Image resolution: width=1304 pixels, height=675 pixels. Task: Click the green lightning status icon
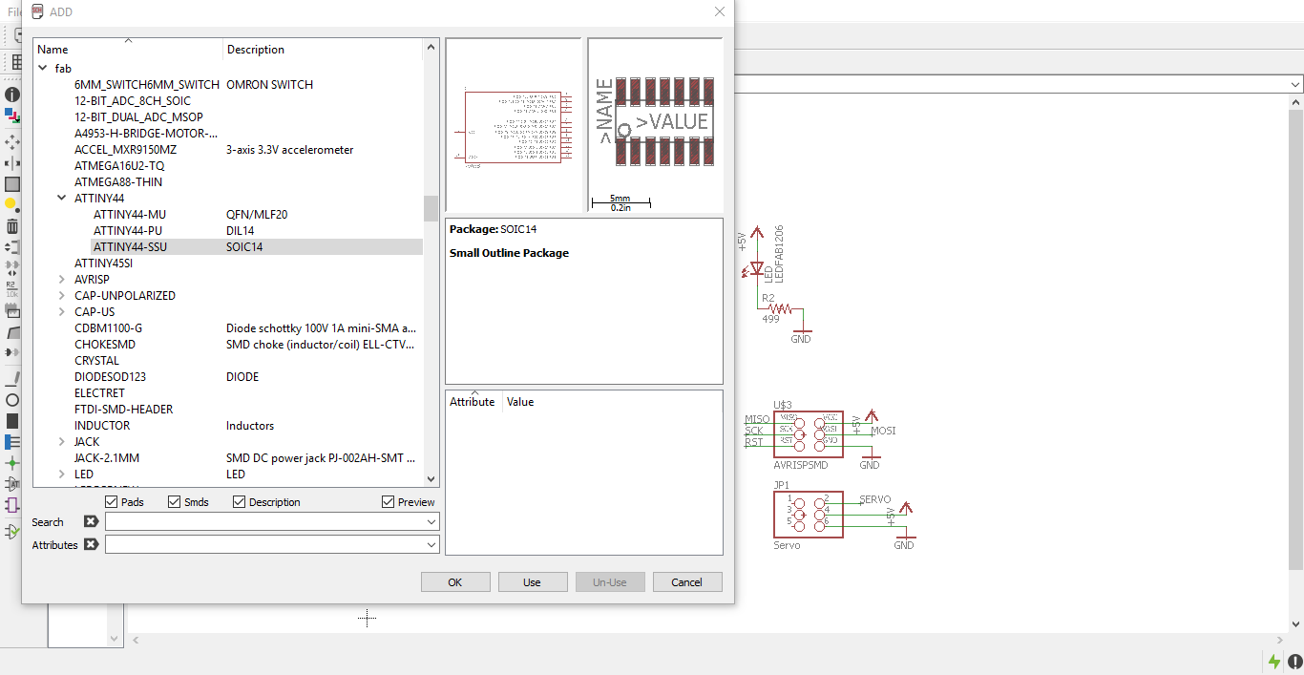click(x=1274, y=662)
